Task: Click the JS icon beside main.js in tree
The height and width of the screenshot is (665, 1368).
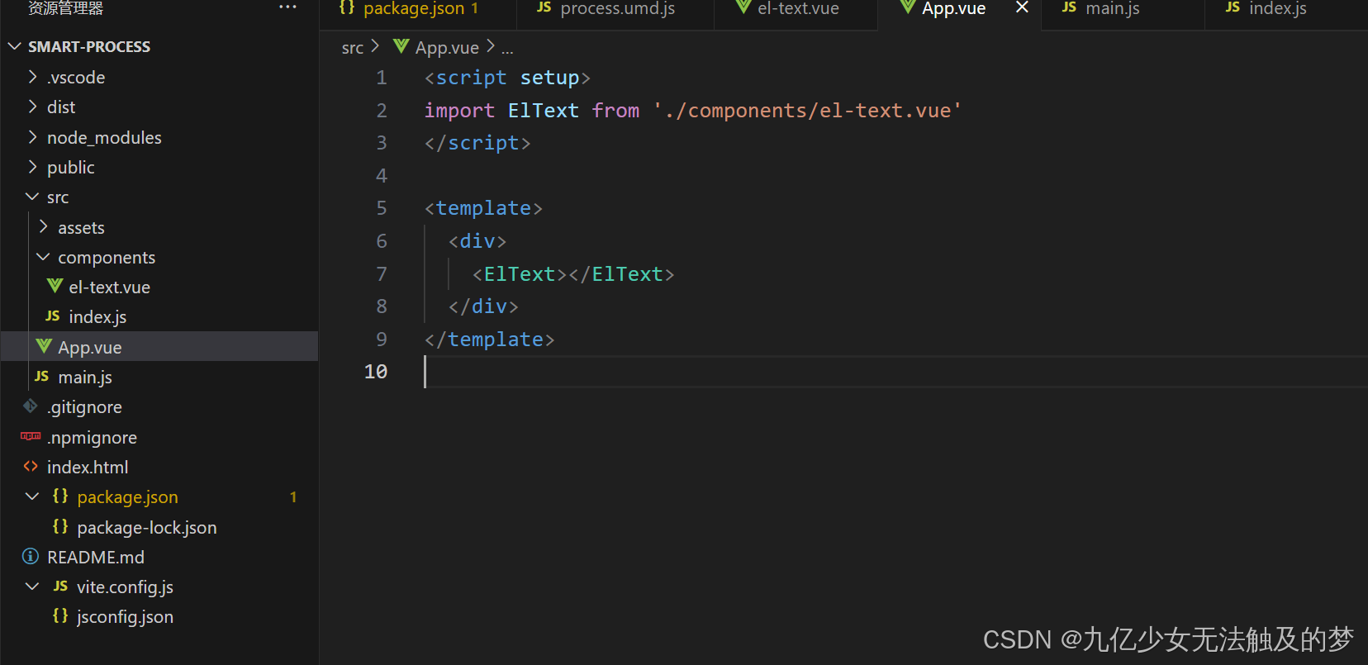Action: tap(42, 377)
